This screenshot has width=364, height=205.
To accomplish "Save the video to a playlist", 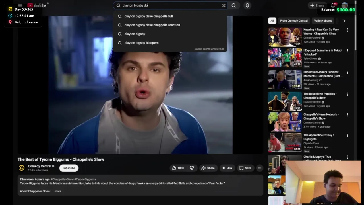I will click(245, 168).
